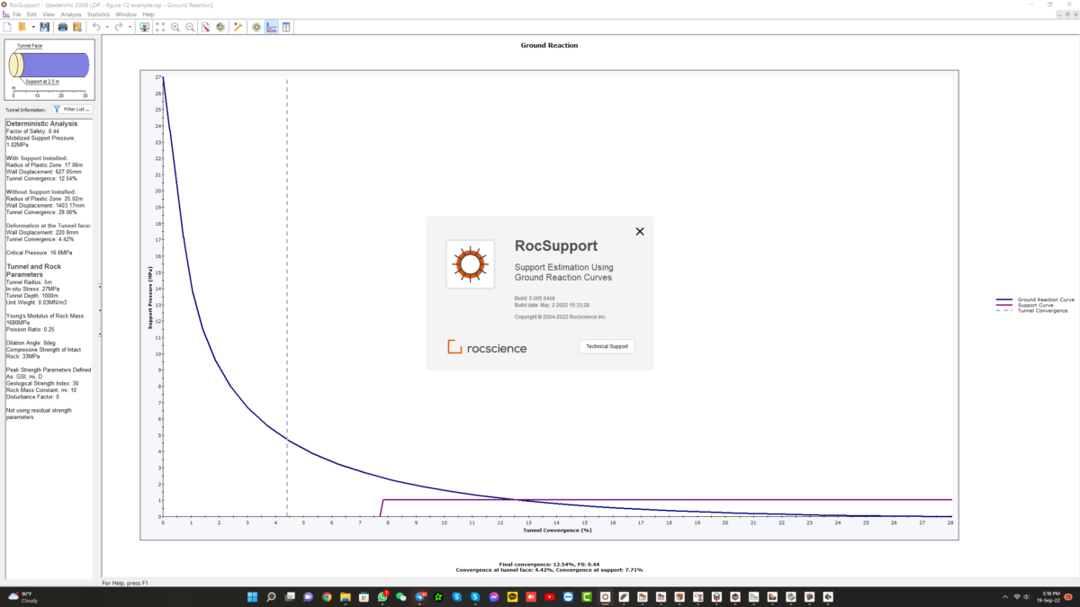
Task: Click the rocscience logo in the dialog
Action: tap(487, 347)
